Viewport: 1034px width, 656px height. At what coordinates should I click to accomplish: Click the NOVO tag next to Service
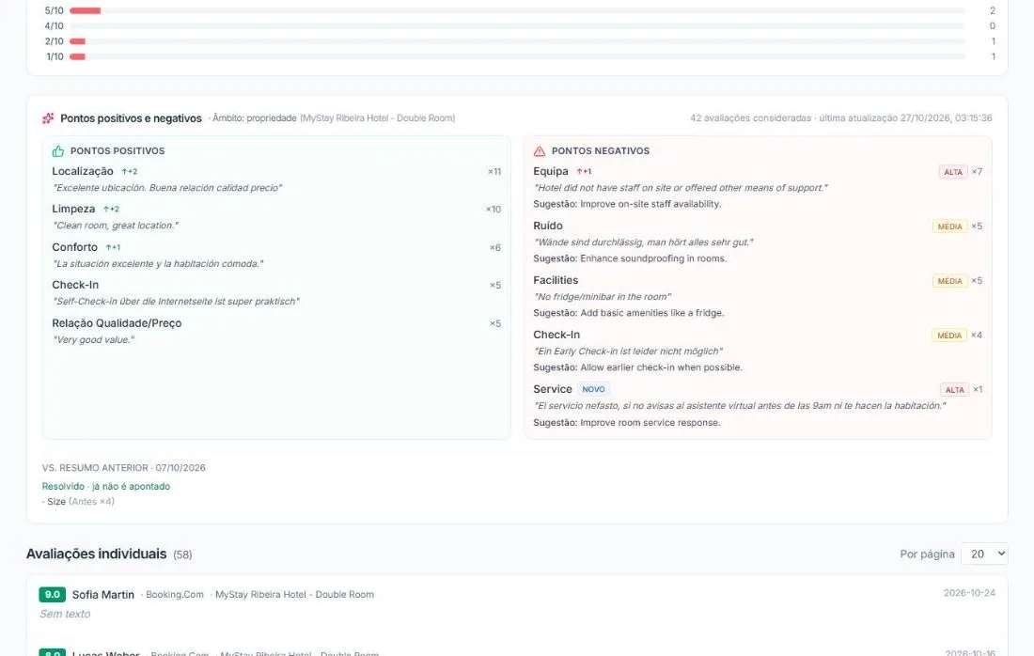593,389
